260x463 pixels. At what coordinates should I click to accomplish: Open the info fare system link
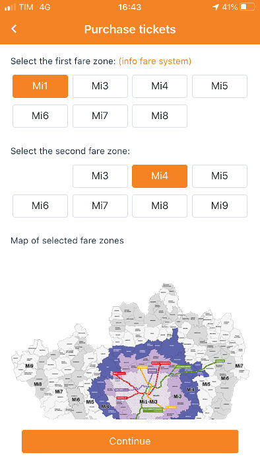click(x=155, y=61)
